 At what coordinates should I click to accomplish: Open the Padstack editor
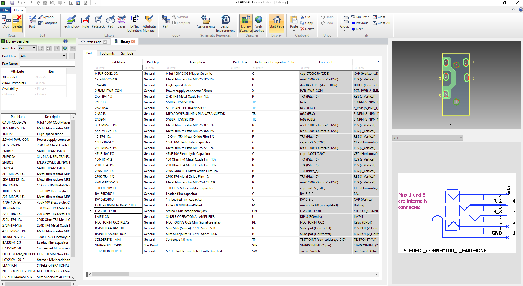pyautogui.click(x=98, y=22)
